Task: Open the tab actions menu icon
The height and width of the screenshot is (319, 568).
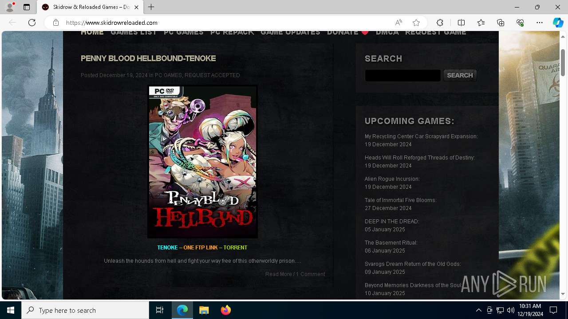Action: 27,7
